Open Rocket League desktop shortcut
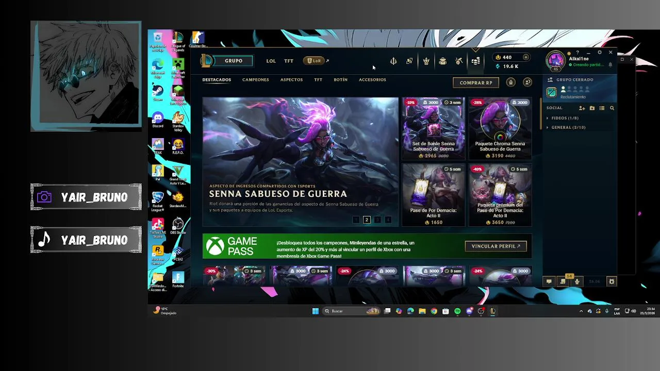 coord(158,201)
